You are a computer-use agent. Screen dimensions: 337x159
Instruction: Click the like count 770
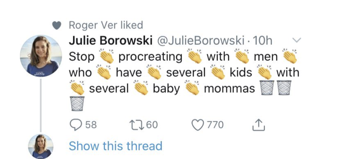(x=215, y=125)
